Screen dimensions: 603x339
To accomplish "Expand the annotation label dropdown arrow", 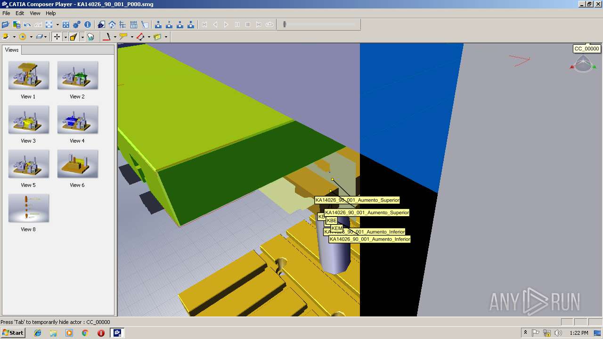I will pyautogui.click(x=132, y=37).
